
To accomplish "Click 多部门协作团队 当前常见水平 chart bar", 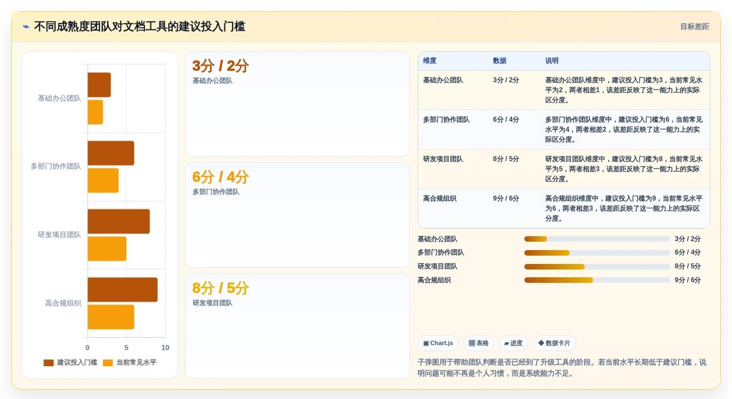I will [103, 180].
